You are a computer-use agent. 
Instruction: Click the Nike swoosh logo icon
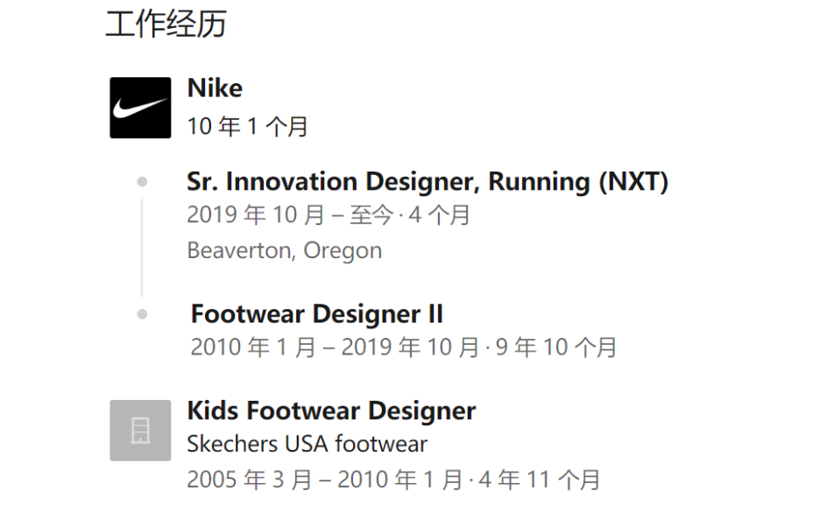140,108
